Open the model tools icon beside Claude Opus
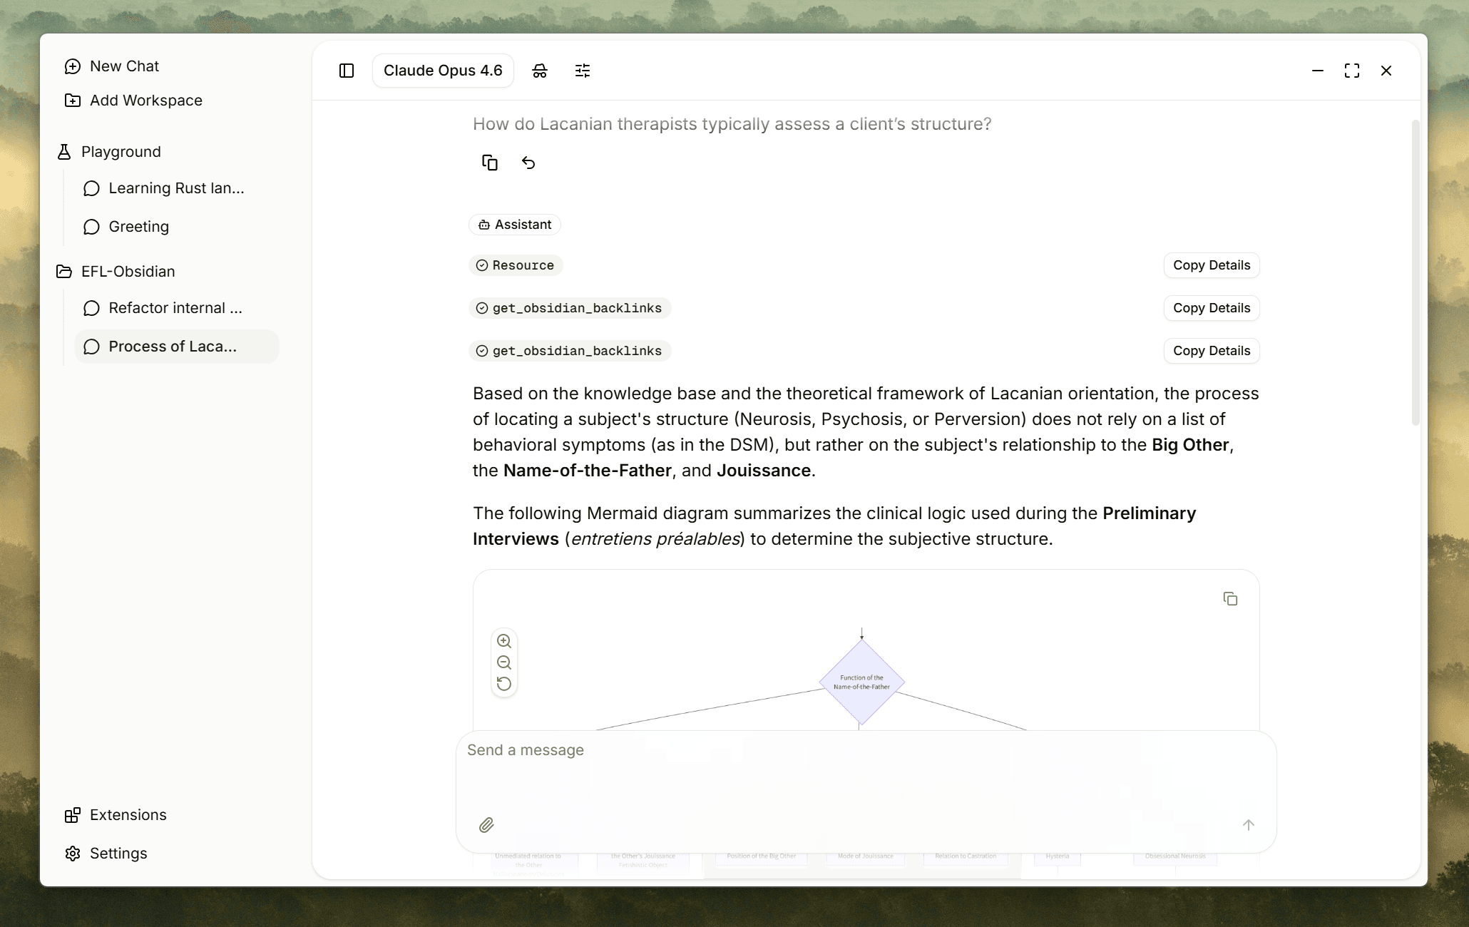The height and width of the screenshot is (927, 1469). (540, 70)
